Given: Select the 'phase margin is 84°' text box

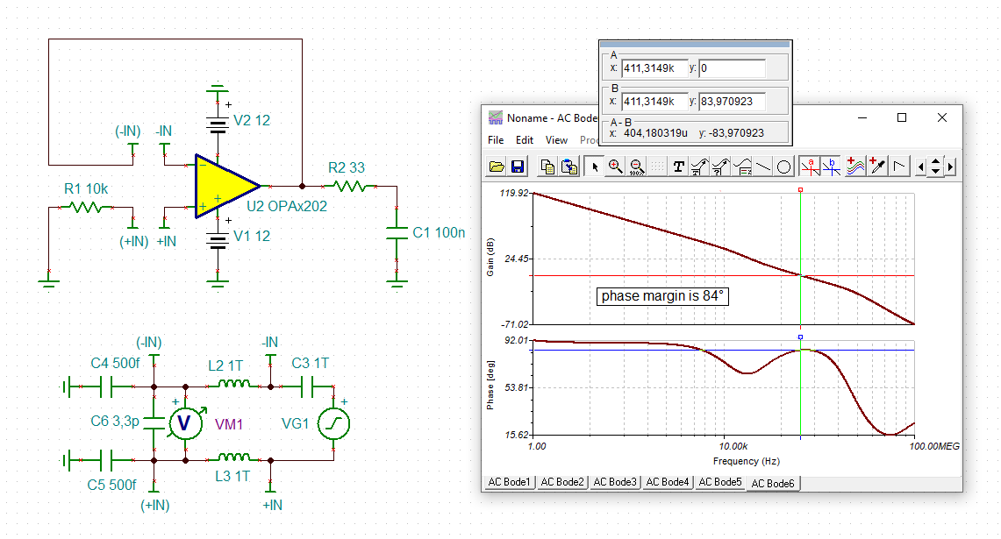Looking at the screenshot, I should point(662,296).
